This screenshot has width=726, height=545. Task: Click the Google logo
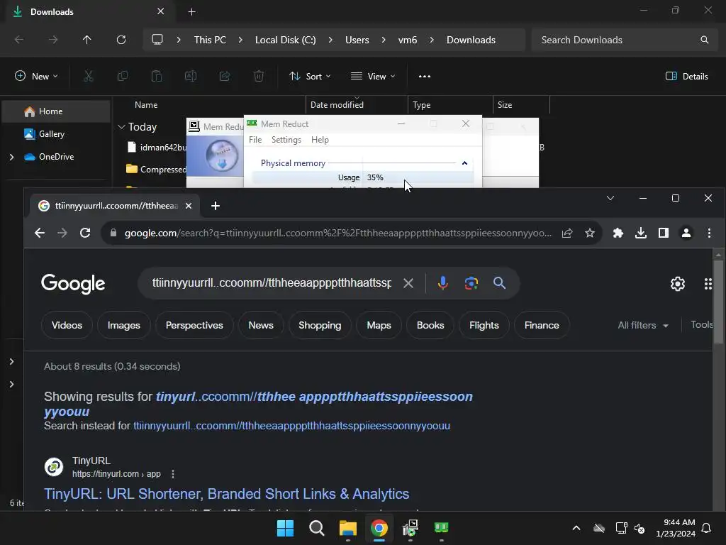73,283
